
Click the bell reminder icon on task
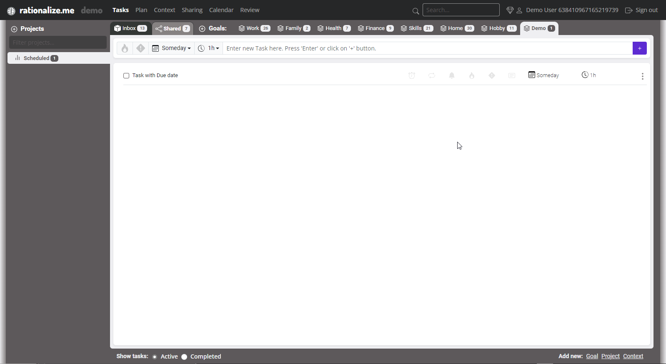pyautogui.click(x=452, y=75)
